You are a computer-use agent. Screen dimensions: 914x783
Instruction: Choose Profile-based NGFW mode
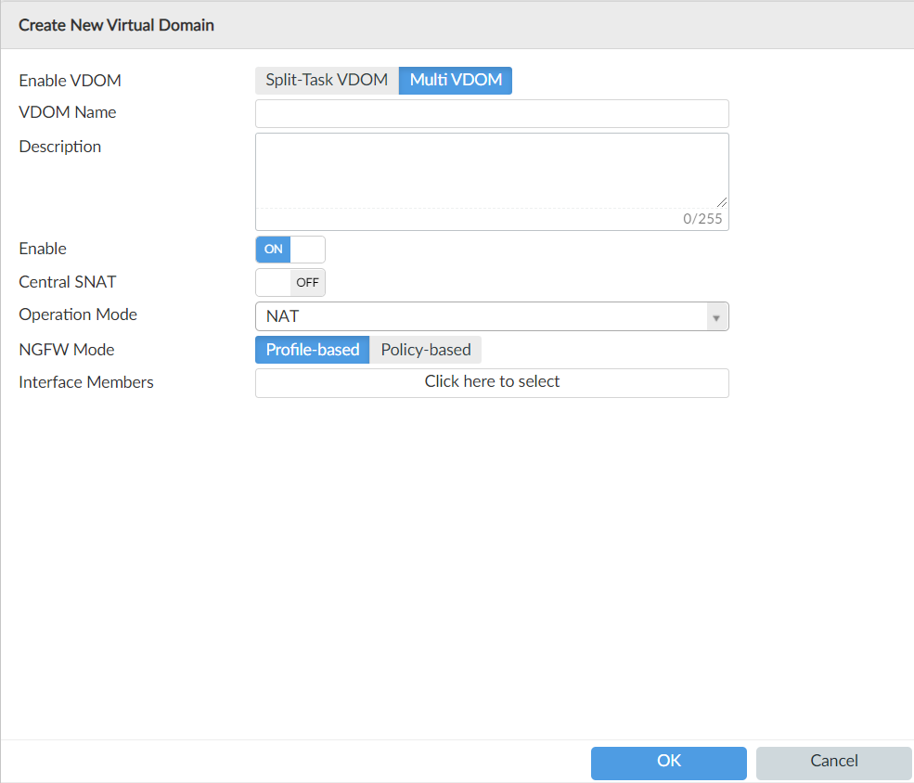pos(313,350)
